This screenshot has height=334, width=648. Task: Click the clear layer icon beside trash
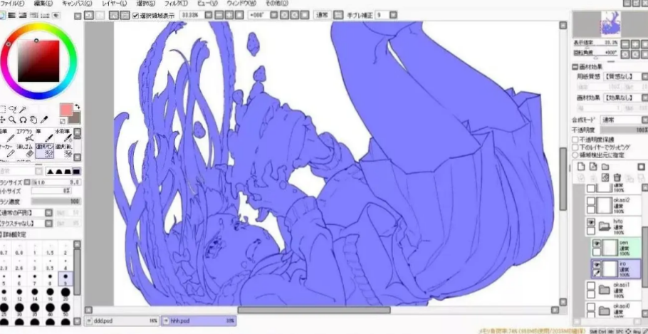click(605, 177)
